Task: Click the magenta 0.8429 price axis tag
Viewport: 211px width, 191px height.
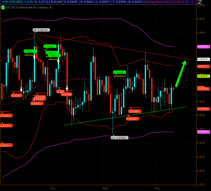Action: click(x=204, y=46)
